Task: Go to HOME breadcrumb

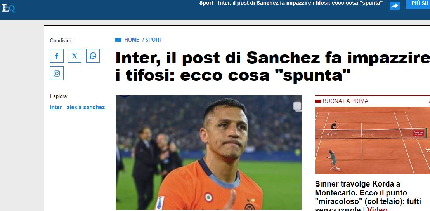Action: 132,40
